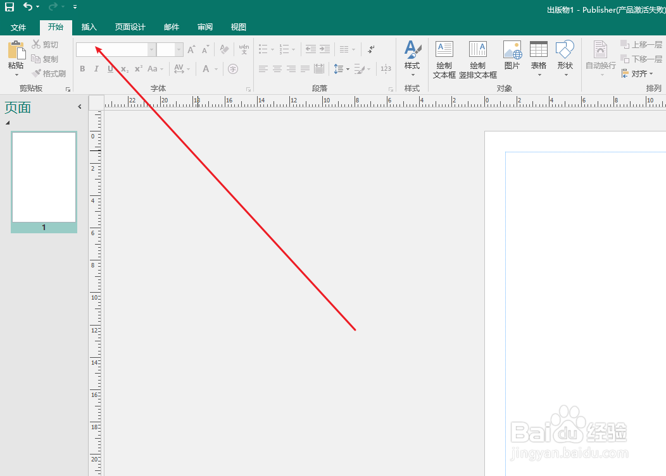Open the 表格 table menu
The width and height of the screenshot is (666, 476).
(539, 59)
